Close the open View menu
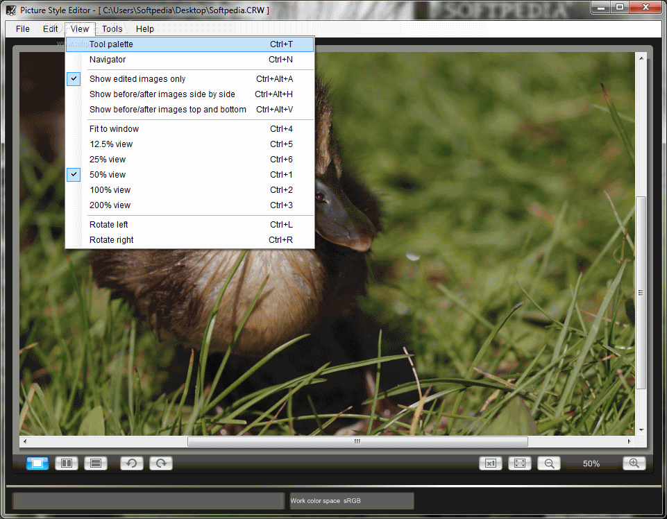 click(80, 29)
